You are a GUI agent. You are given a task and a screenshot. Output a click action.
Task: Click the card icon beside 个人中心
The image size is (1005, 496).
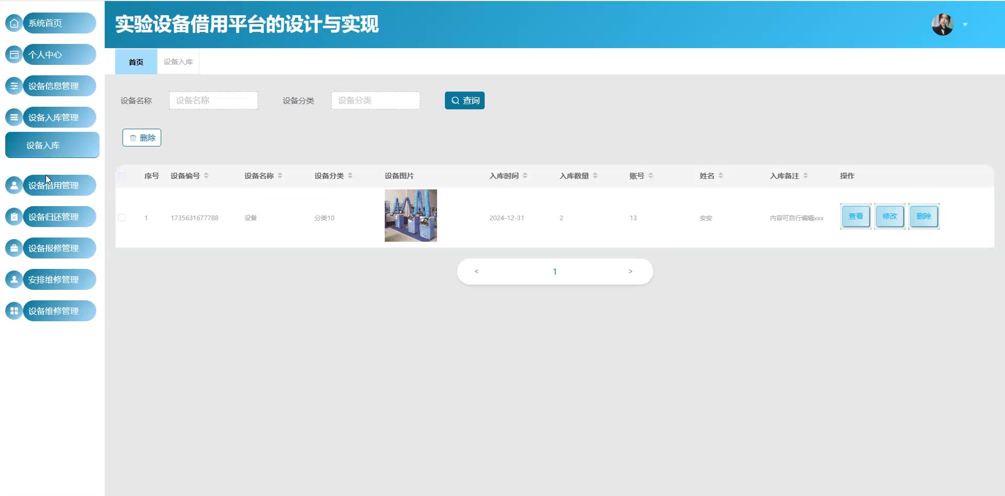(14, 54)
